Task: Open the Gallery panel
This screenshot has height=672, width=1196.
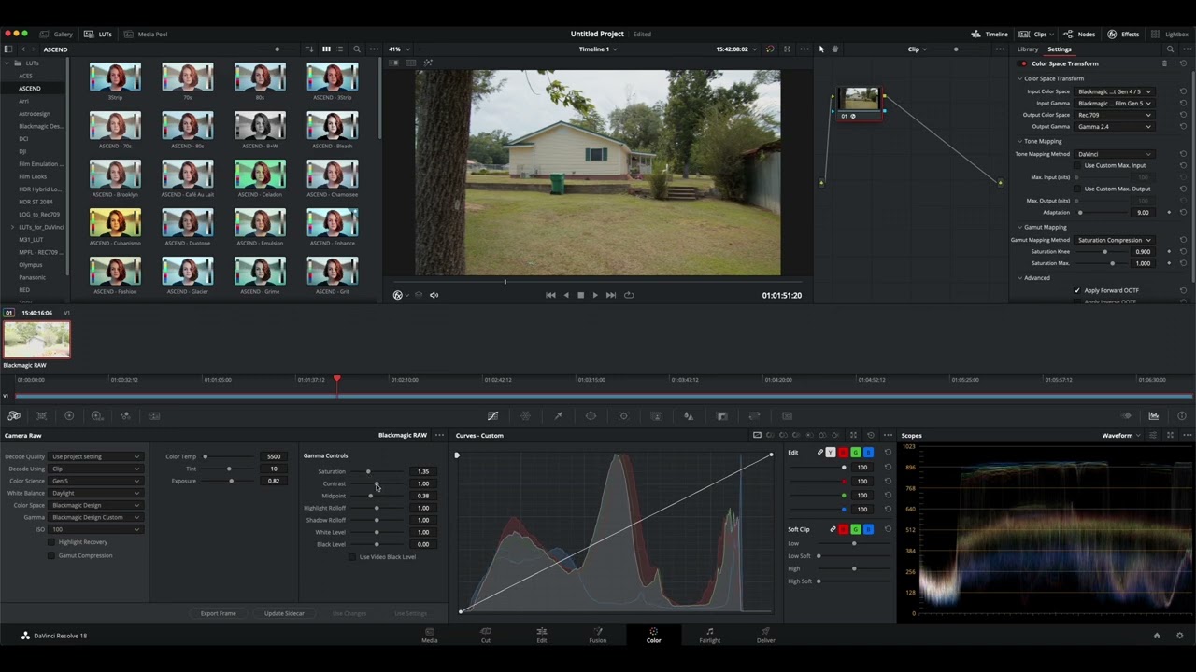Action: (57, 35)
